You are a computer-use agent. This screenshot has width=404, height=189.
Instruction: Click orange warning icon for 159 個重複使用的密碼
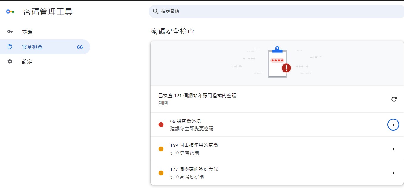(161, 149)
